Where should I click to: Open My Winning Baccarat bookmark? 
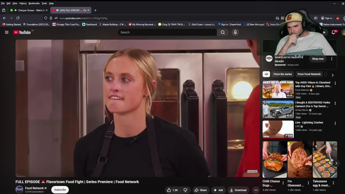(142, 24)
